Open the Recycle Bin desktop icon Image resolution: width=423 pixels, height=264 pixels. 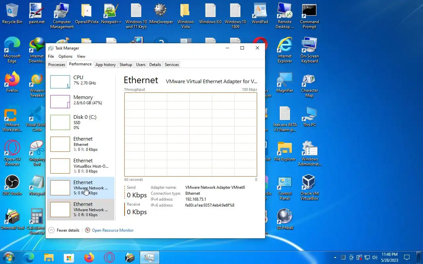[x=12, y=14]
